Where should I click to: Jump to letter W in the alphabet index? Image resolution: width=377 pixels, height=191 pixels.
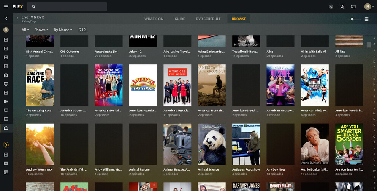tap(374, 171)
